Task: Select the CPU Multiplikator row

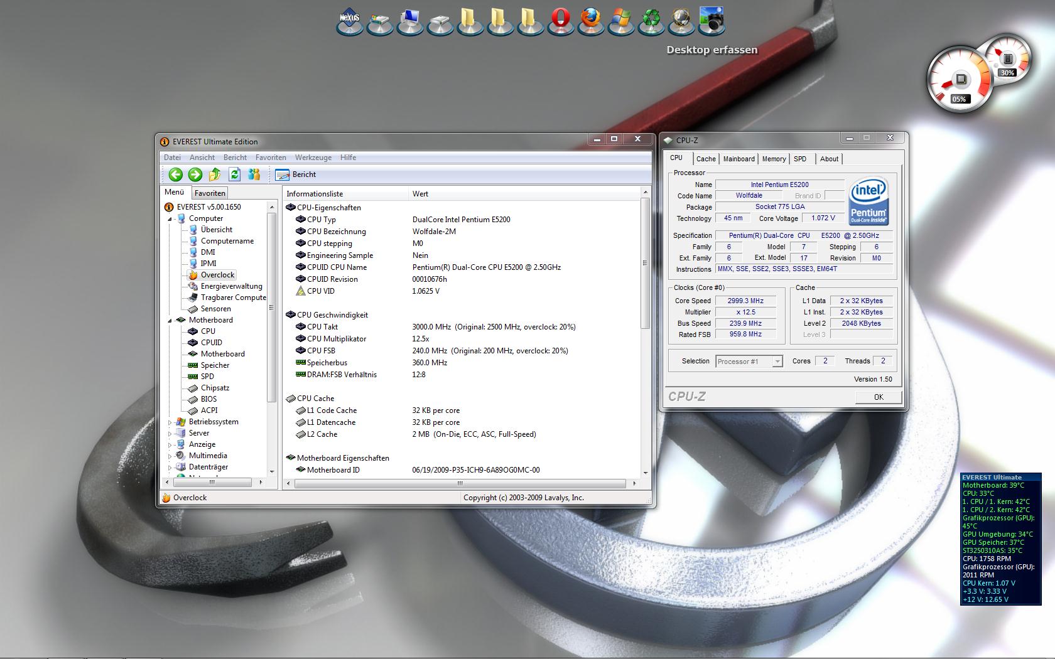Action: (x=463, y=339)
